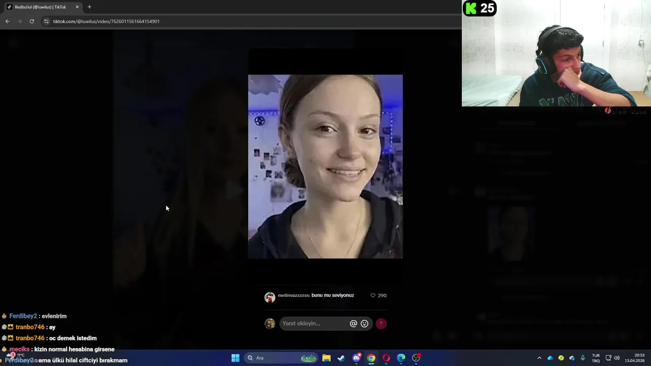The width and height of the screenshot is (651, 366).
Task: Open site information icon in address bar
Action: pos(46,21)
